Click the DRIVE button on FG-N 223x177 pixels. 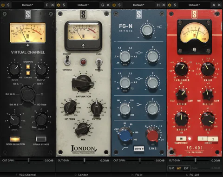[x=139, y=149]
